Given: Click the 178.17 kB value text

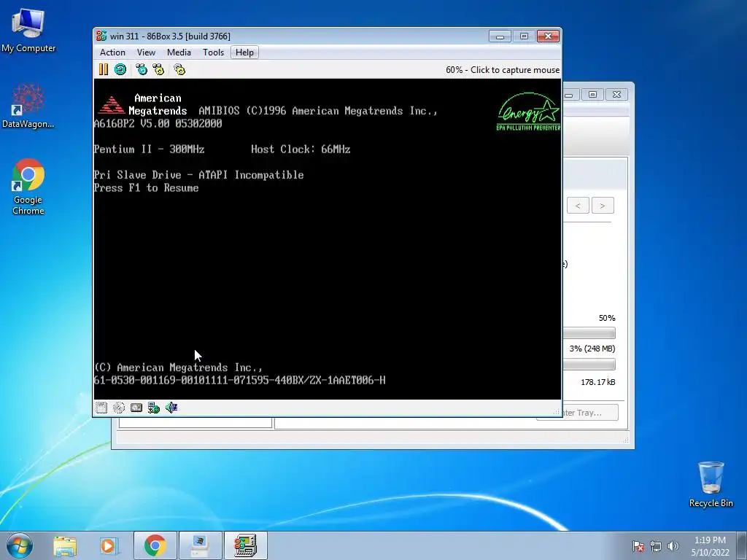Looking at the screenshot, I should (598, 382).
